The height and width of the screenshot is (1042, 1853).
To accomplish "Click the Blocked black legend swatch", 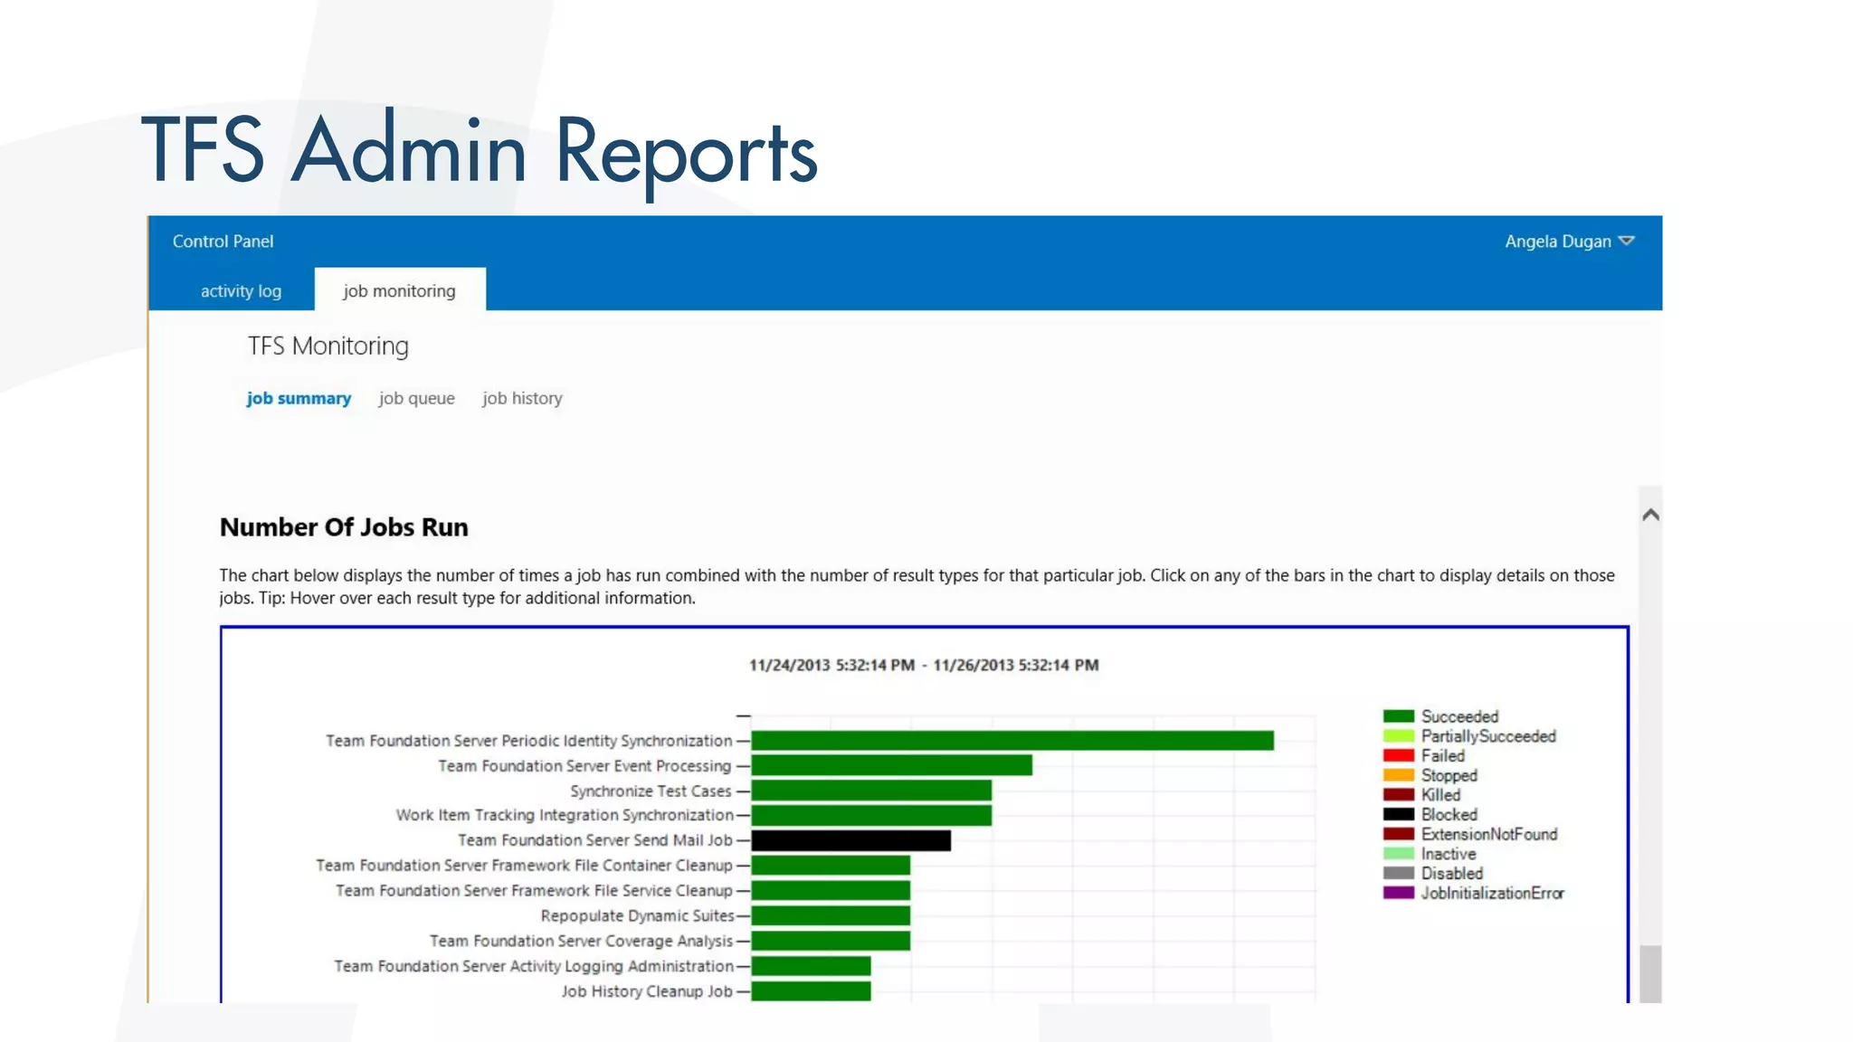I will tap(1398, 814).
